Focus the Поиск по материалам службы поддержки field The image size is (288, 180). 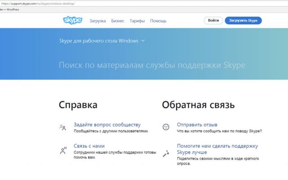pyautogui.click(x=152, y=65)
